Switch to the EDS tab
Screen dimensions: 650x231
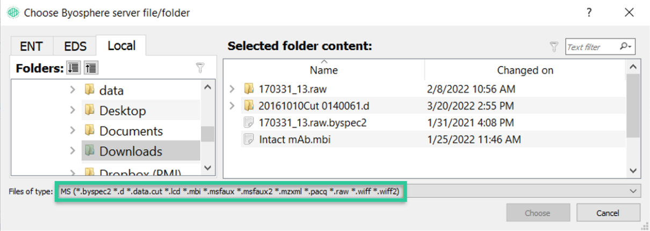pos(75,46)
